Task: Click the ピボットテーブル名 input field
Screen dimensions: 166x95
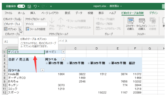Action: (x=13, y=24)
